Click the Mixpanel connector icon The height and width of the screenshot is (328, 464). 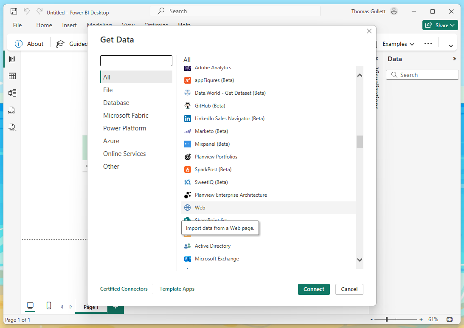[x=188, y=144]
